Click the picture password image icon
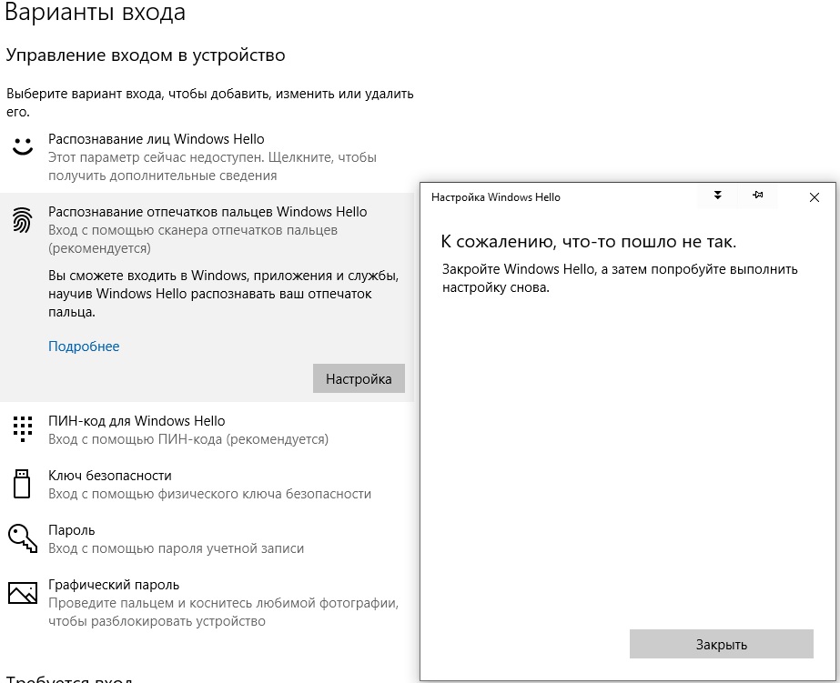Screen dimensions: 840x683 [x=23, y=593]
